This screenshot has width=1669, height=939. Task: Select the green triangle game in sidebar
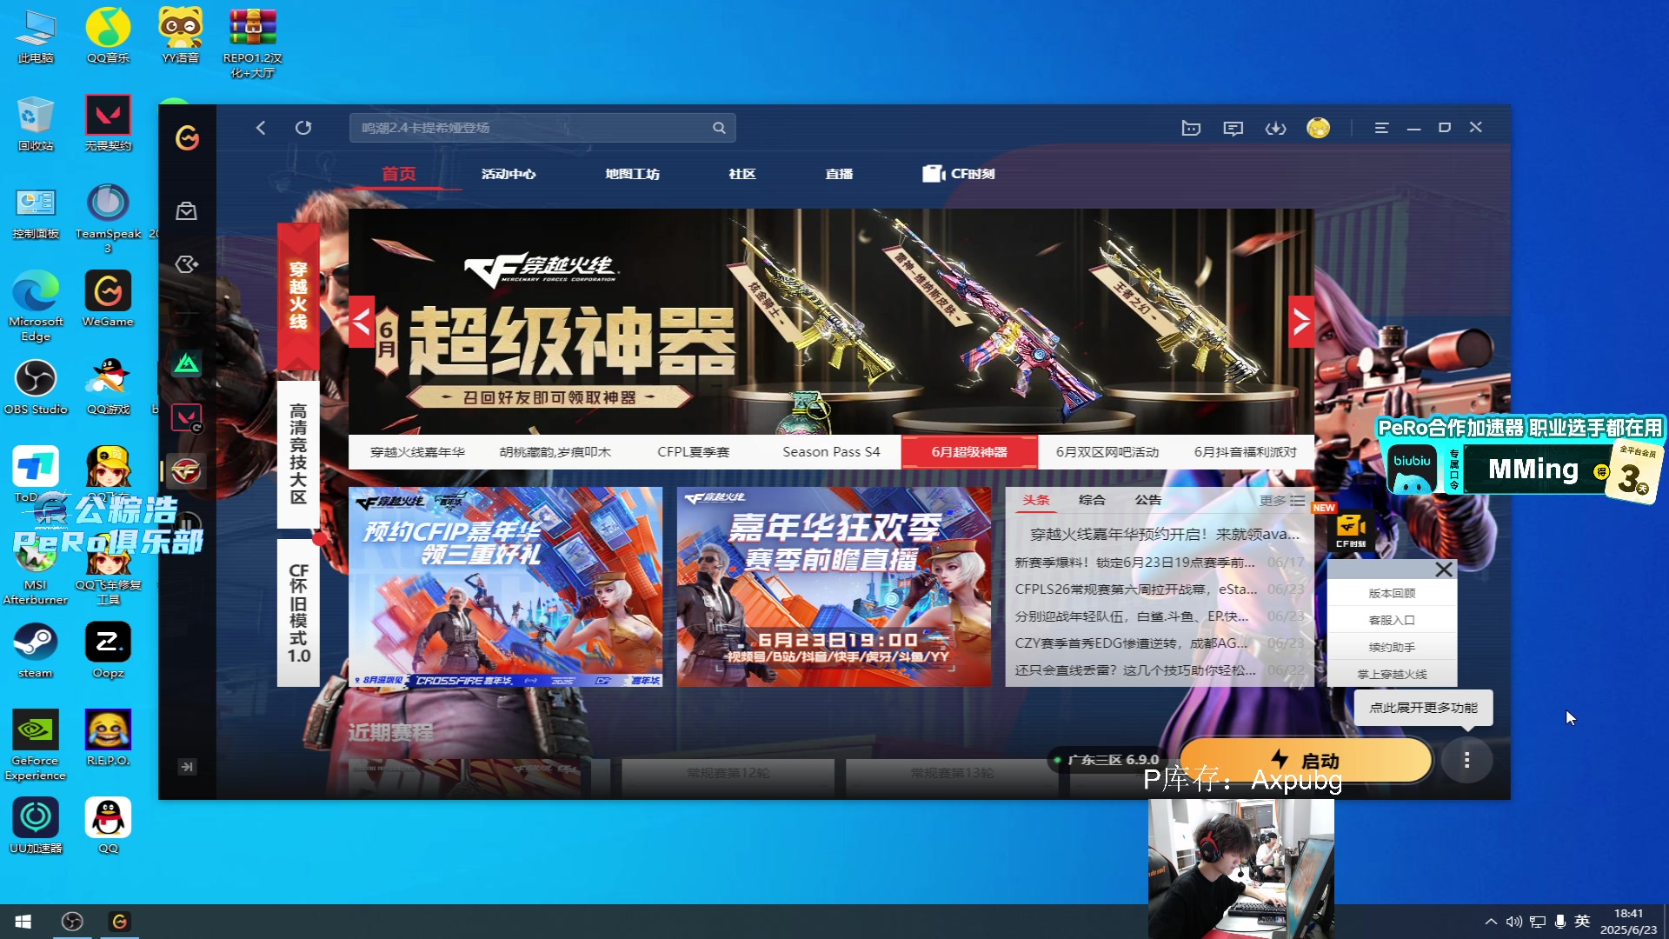(186, 363)
